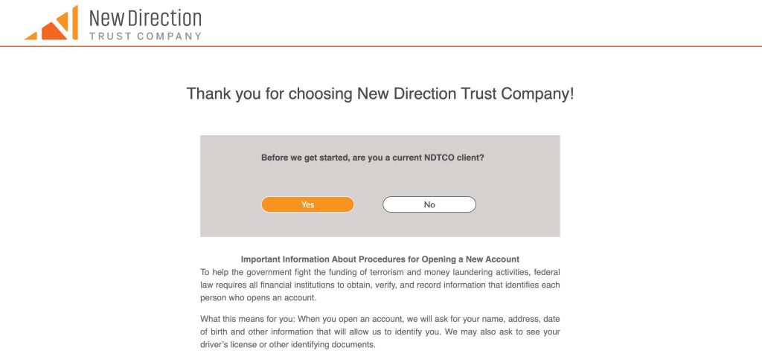Image resolution: width=762 pixels, height=362 pixels.
Task: Click the phrase 'money laundering activities'
Action: (470, 272)
